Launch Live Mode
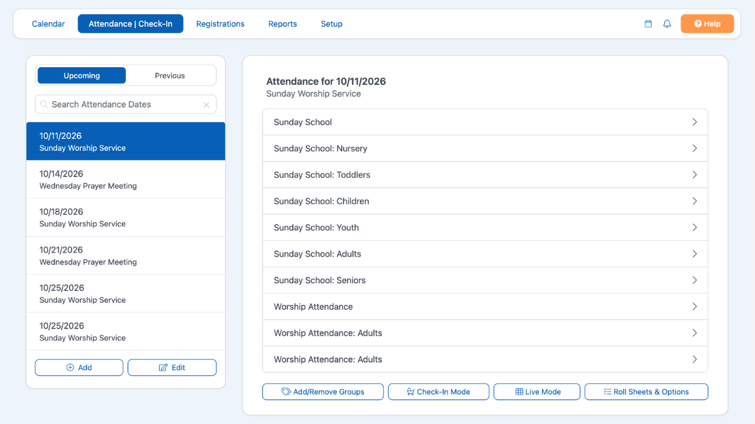This screenshot has width=755, height=424. click(537, 392)
